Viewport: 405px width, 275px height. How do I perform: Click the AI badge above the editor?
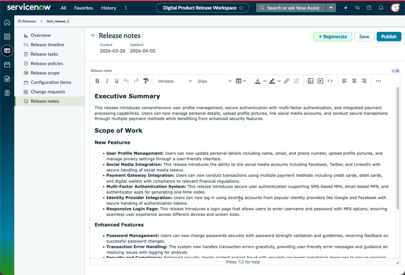(x=396, y=71)
